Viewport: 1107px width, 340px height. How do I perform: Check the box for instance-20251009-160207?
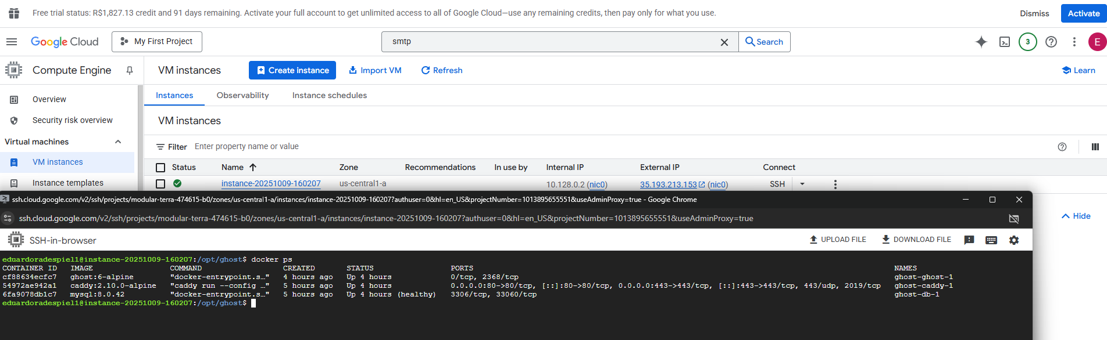click(160, 184)
